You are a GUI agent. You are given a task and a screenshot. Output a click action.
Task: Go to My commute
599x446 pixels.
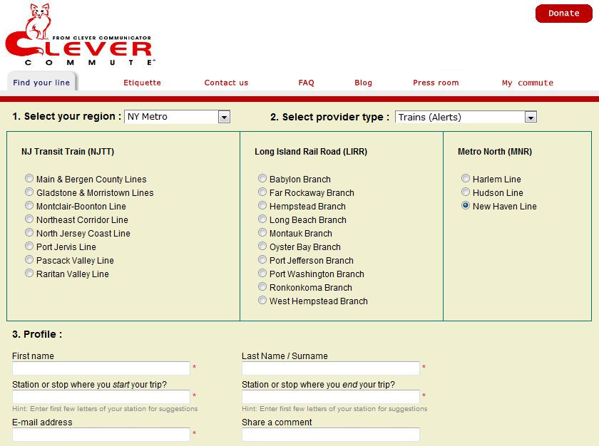tap(528, 83)
